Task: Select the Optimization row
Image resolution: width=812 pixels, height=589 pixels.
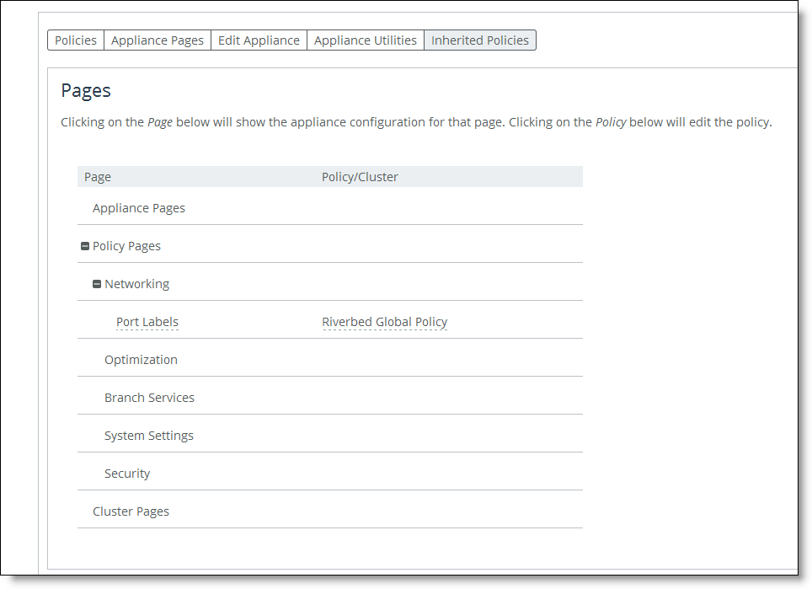Action: [x=330, y=360]
